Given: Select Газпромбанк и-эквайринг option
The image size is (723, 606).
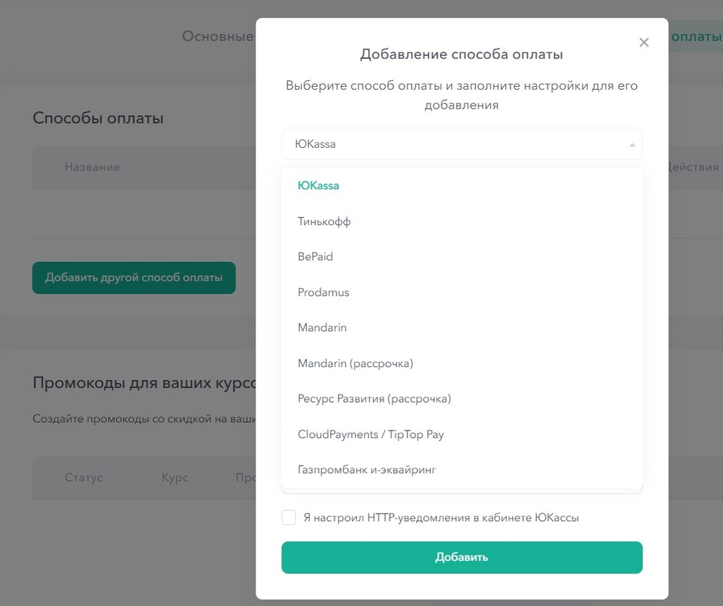Looking at the screenshot, I should (367, 470).
